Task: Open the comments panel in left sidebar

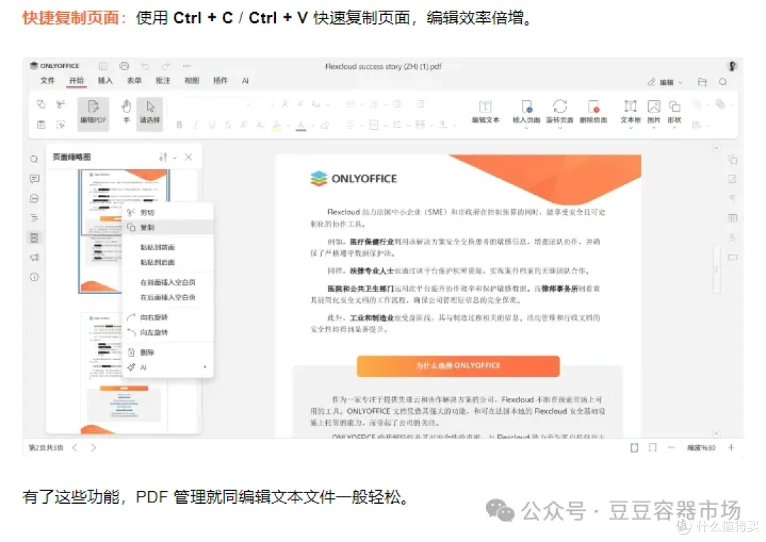Action: click(x=34, y=179)
